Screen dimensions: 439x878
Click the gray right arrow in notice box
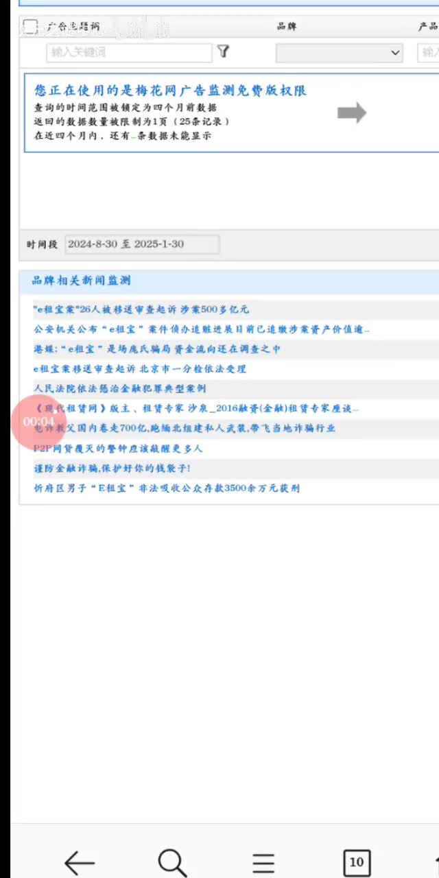[x=352, y=113]
